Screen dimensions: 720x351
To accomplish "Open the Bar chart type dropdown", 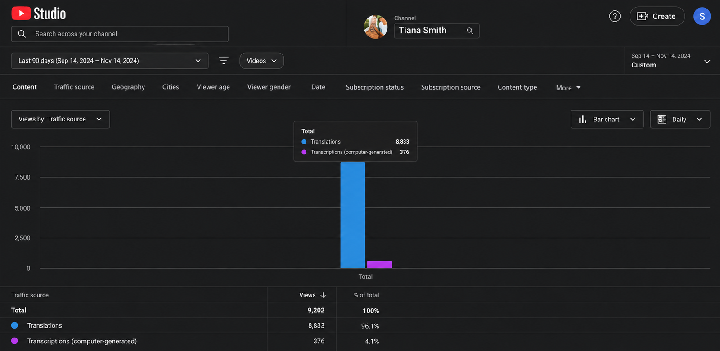I will (x=607, y=119).
